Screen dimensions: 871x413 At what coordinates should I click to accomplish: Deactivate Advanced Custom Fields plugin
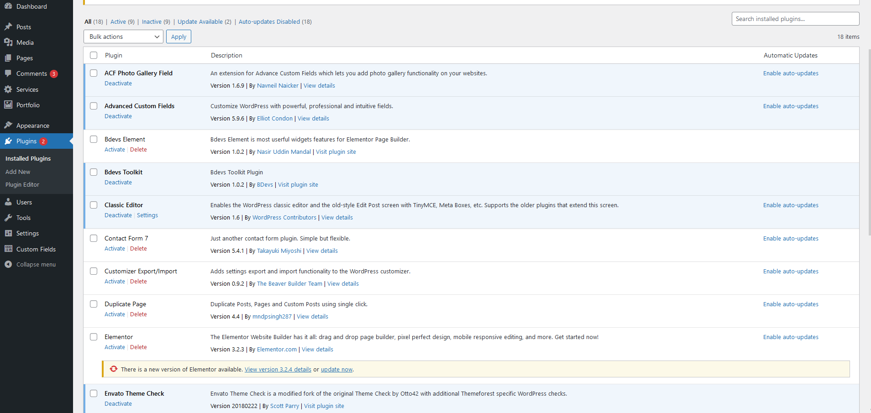[x=118, y=116]
